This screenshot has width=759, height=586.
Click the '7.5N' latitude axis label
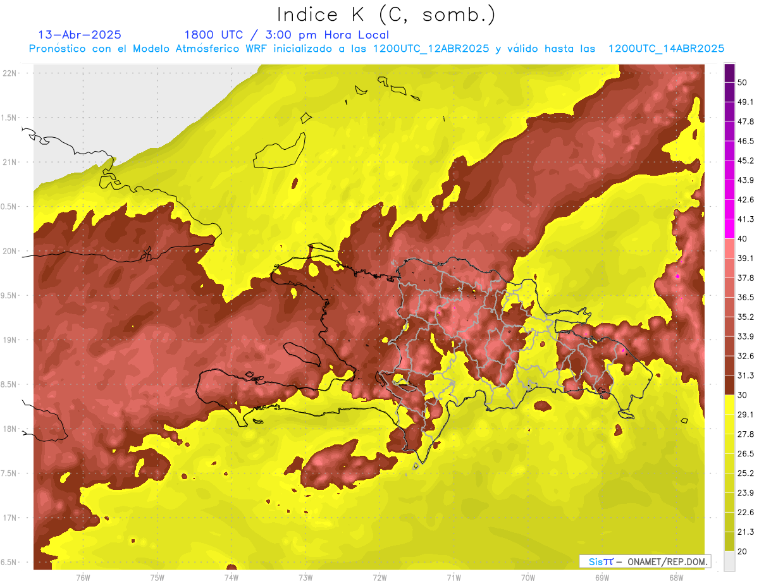coord(9,473)
